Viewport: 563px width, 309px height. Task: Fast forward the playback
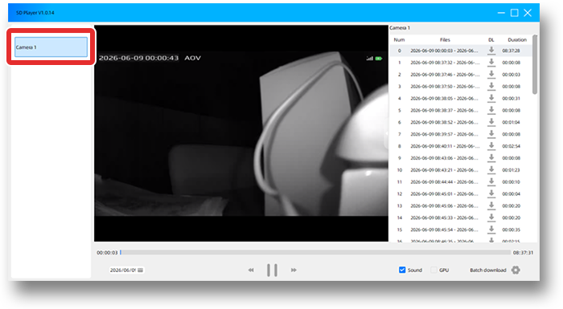[x=294, y=270]
